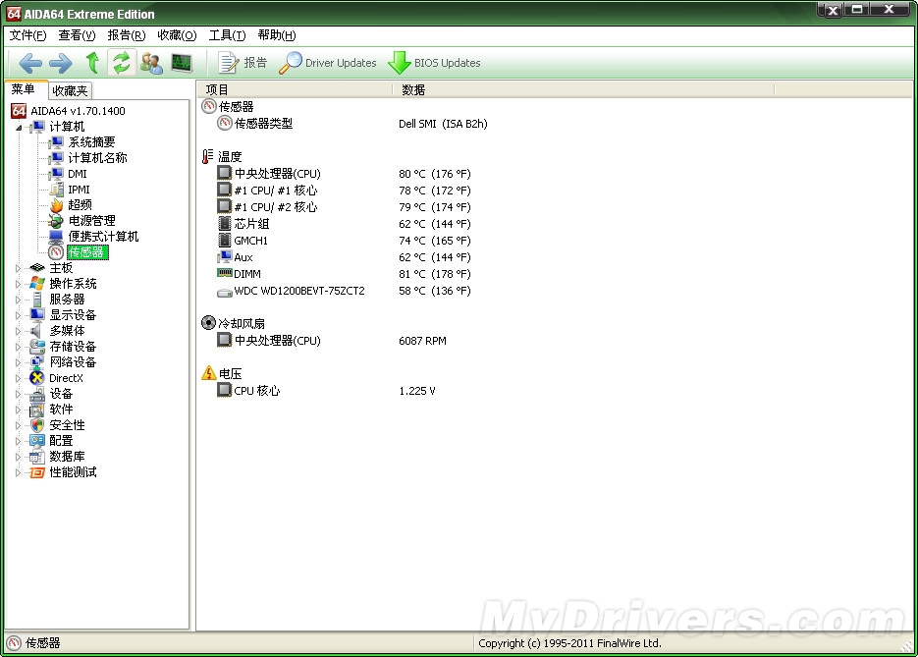Image resolution: width=918 pixels, height=657 pixels.
Task: Expand the 操作系统 node
Action: [x=18, y=284]
